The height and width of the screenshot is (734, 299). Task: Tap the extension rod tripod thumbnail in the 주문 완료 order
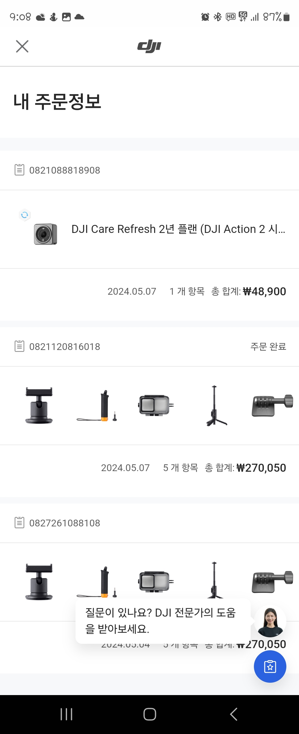point(215,405)
